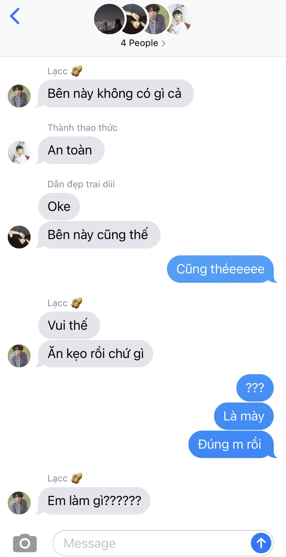The height and width of the screenshot is (557, 286).
Task: Tap avatar beside Bên này không có gì cả
Action: [x=19, y=96]
